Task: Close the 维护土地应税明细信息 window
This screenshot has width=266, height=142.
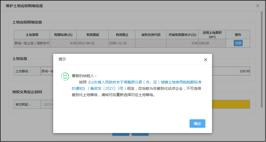Action: (x=258, y=6)
